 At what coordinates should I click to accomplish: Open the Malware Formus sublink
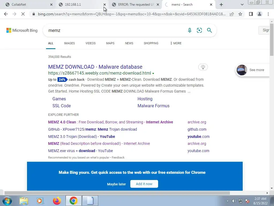[153, 106]
